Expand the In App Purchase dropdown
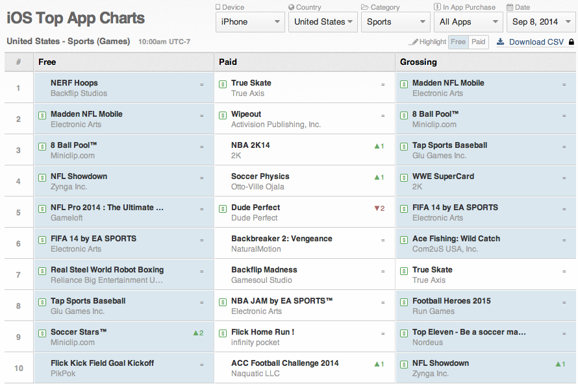578x384 pixels. point(468,22)
